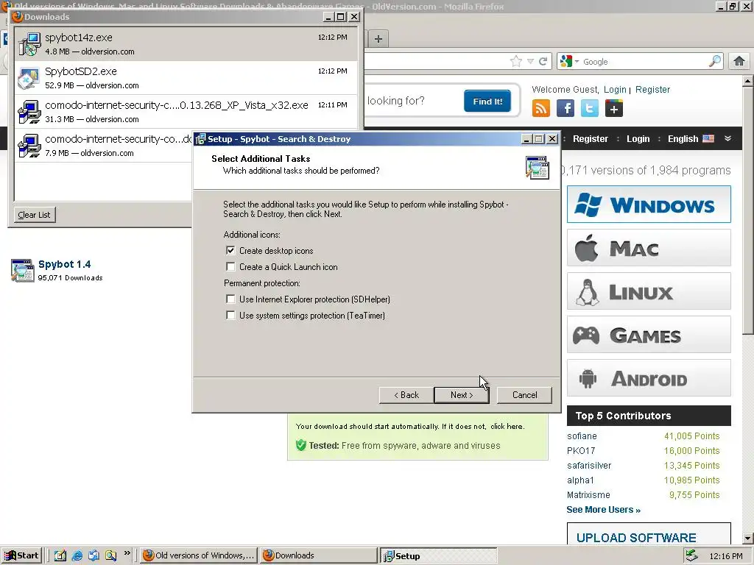Open contributor Matrixisme profile
Viewport: 754px width, 565px height.
(x=588, y=495)
